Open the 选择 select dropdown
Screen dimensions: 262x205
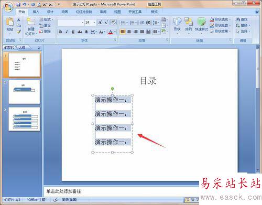(243, 31)
